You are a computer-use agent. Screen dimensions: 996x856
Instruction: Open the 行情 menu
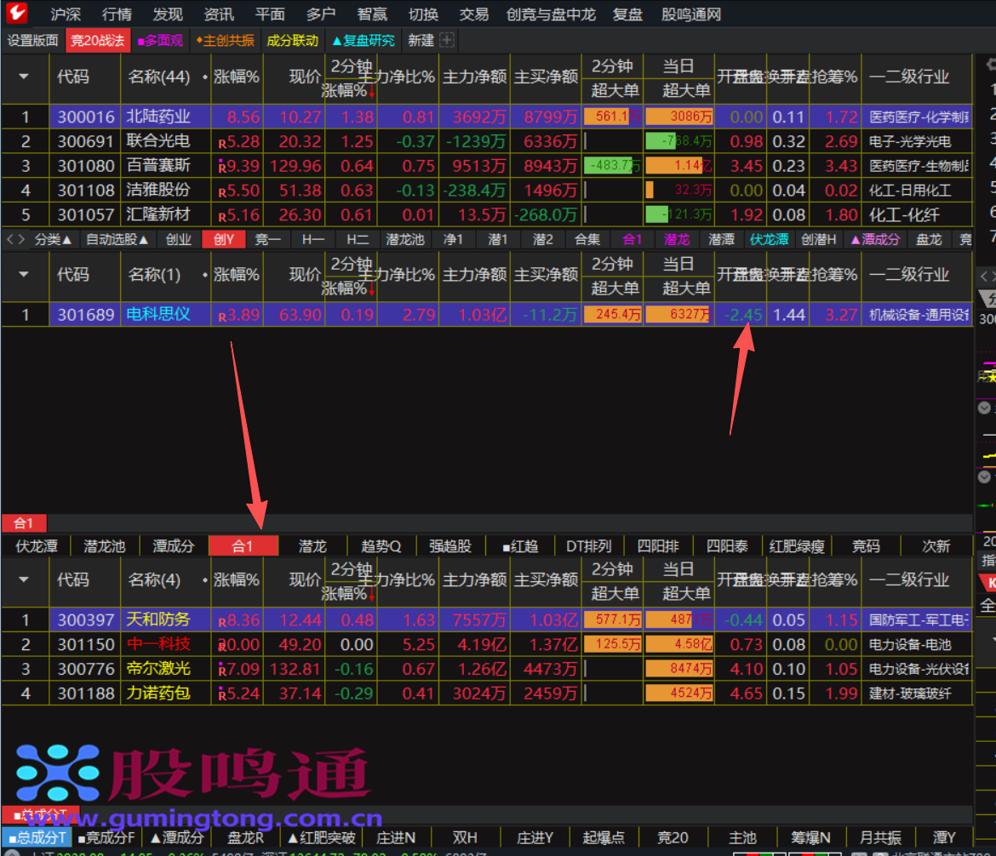117,14
